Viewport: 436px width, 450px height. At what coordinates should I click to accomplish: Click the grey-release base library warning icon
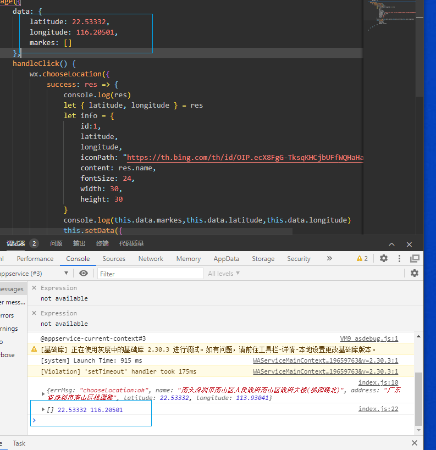tap(34, 349)
